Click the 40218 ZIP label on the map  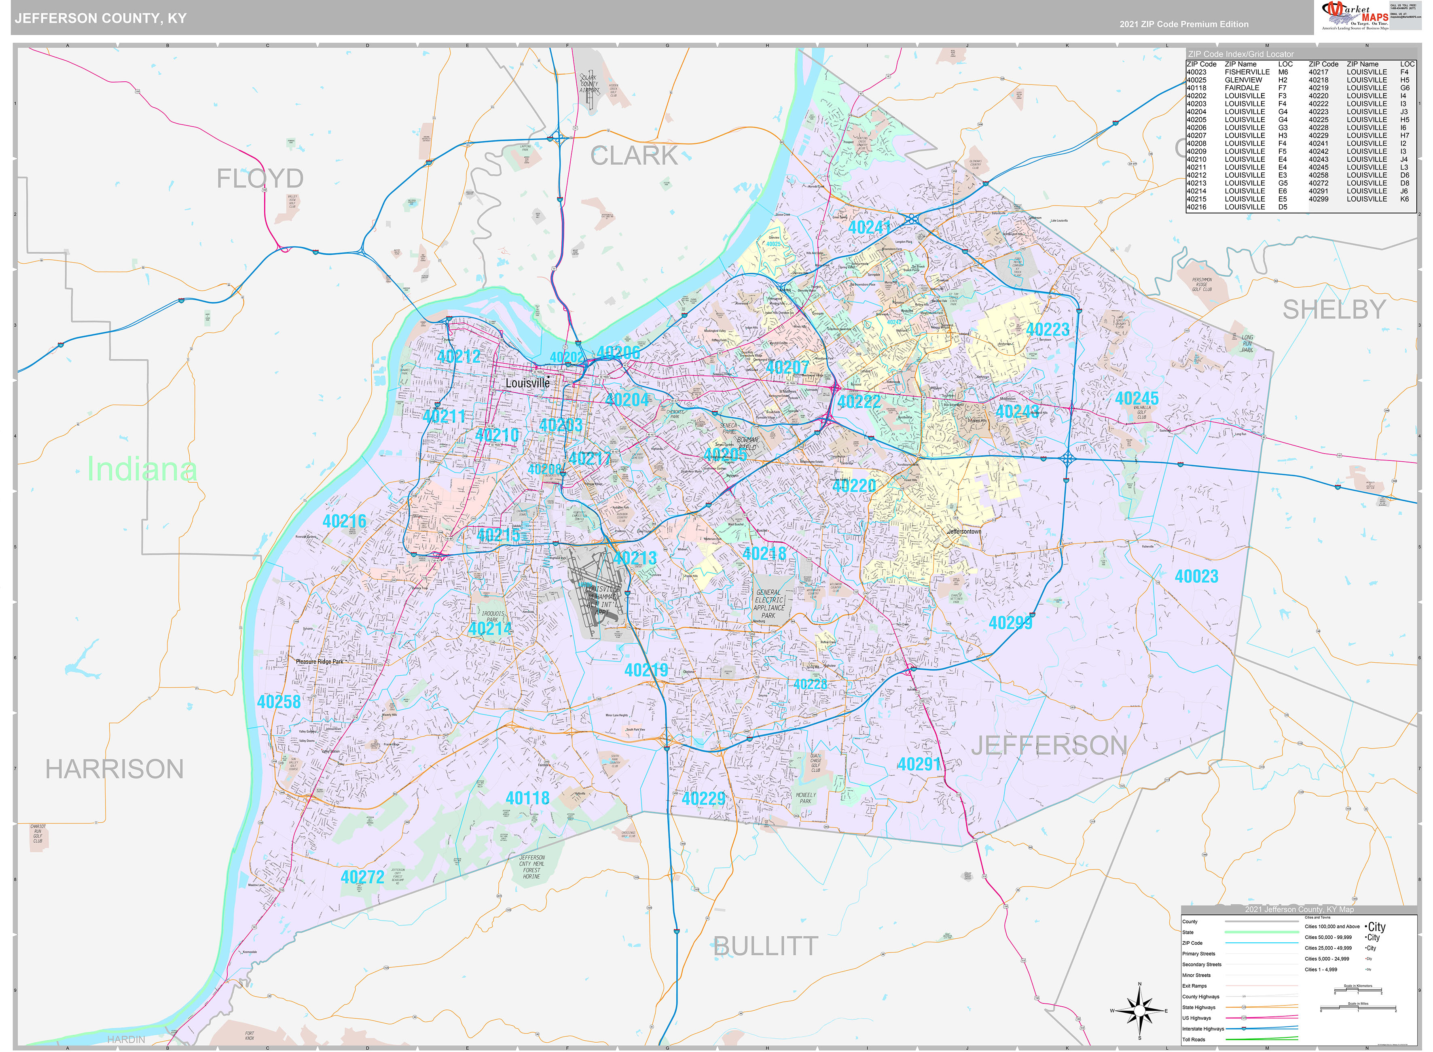click(x=764, y=554)
